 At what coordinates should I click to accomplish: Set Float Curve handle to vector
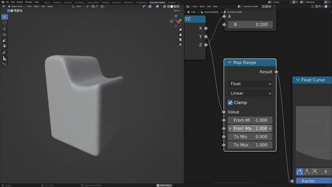click(x=307, y=172)
